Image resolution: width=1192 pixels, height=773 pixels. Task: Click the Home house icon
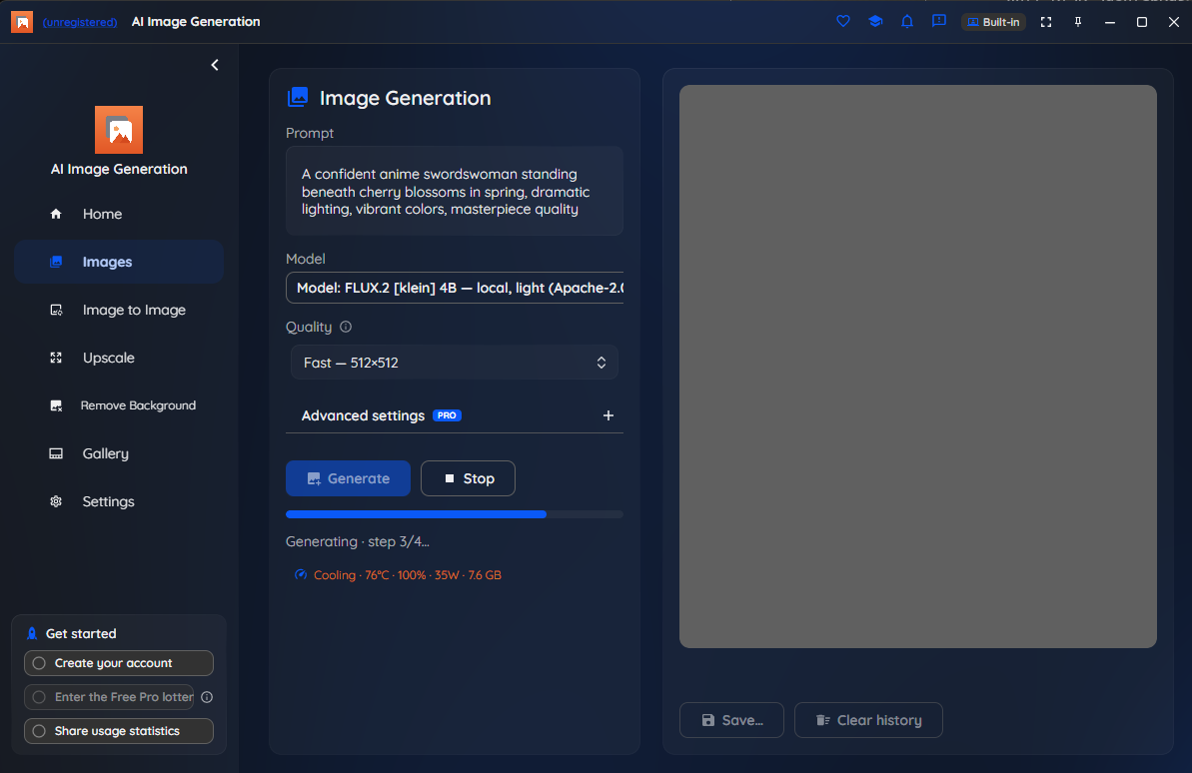click(x=56, y=215)
